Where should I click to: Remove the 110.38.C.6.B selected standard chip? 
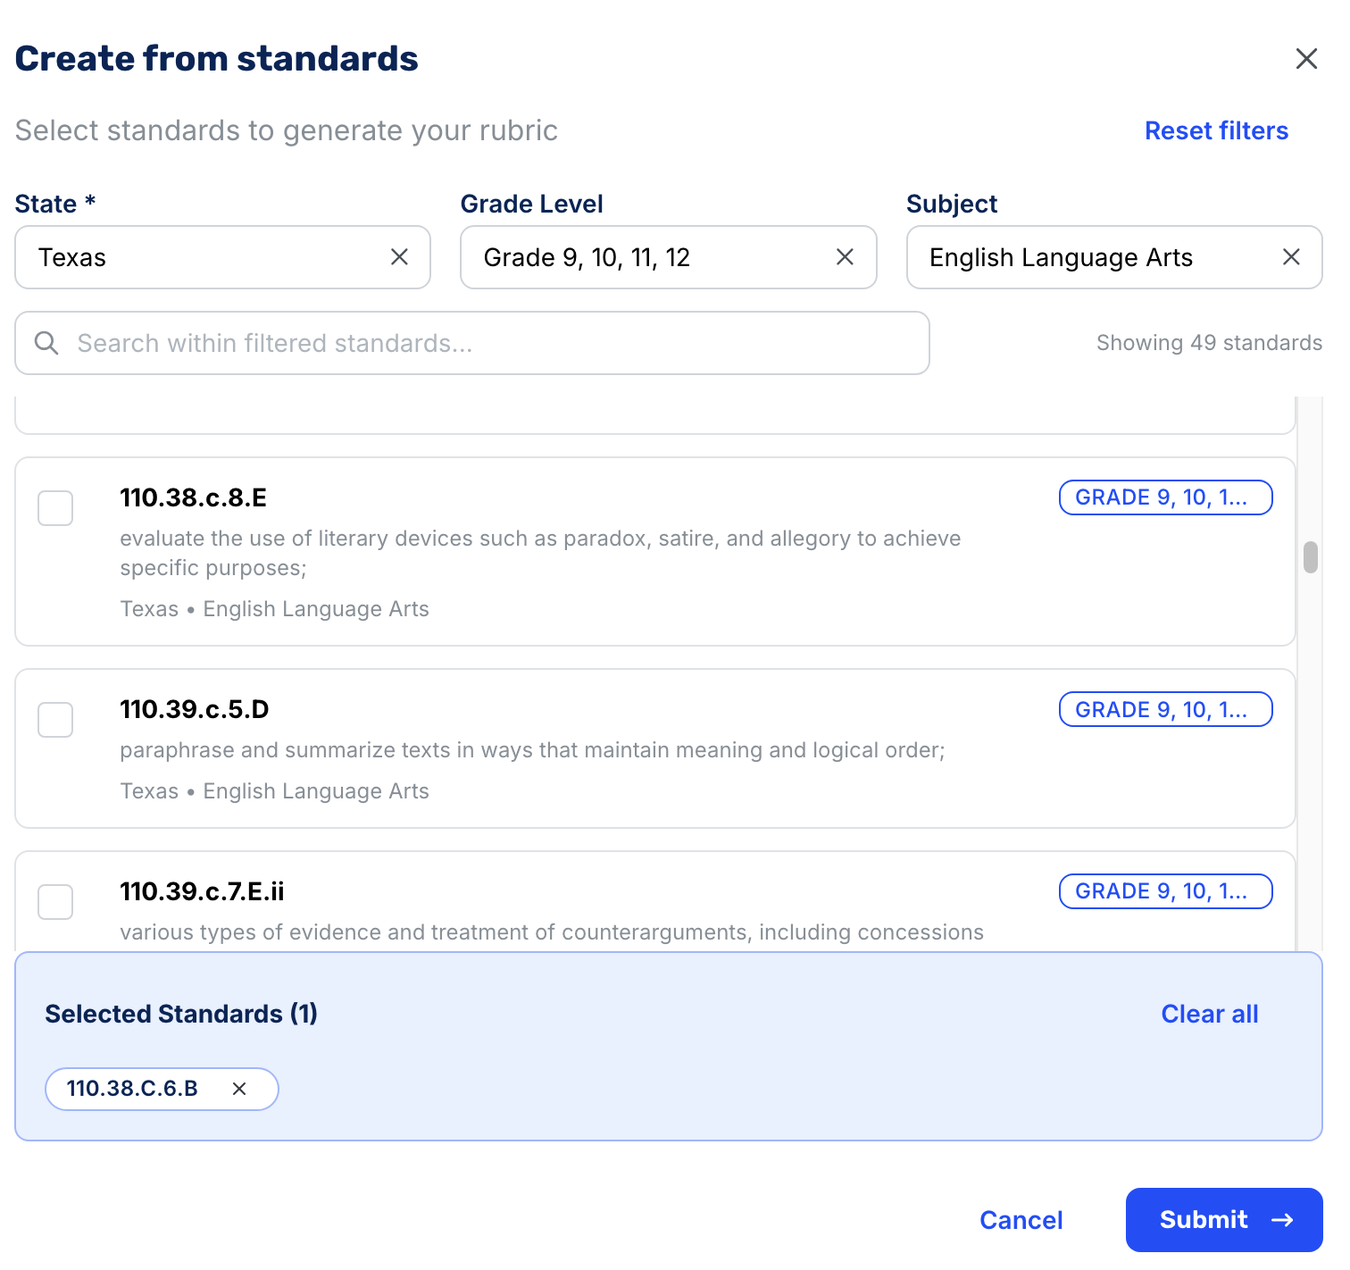(x=239, y=1089)
